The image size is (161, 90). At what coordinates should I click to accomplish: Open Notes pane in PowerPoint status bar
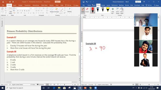(x=33, y=84)
